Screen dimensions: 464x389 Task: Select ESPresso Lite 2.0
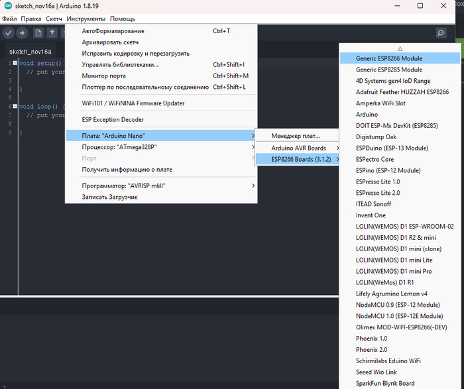tap(400, 193)
